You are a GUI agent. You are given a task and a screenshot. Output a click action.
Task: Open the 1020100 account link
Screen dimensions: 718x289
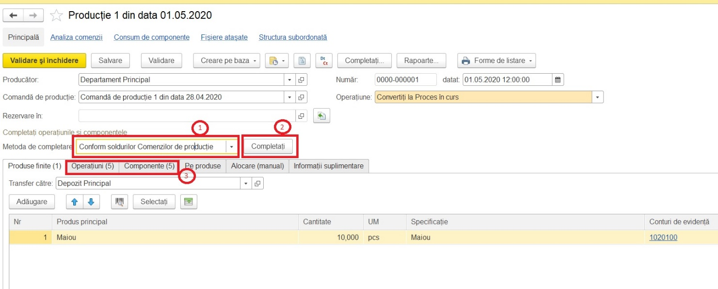[x=663, y=238]
